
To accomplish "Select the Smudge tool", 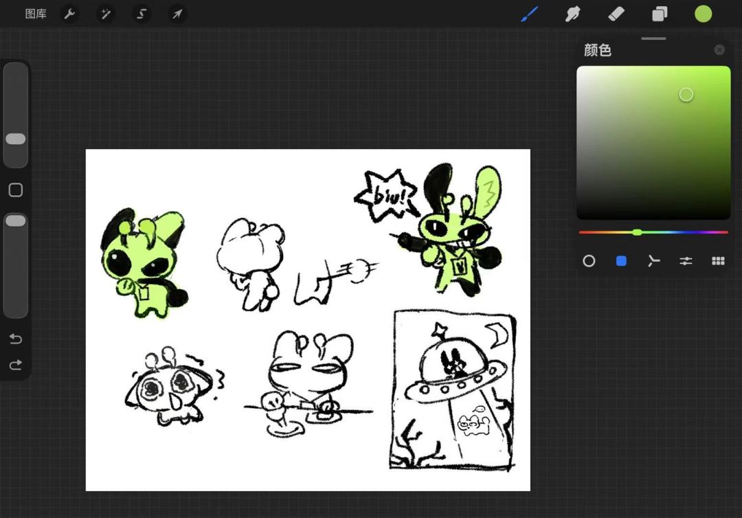I will point(572,14).
